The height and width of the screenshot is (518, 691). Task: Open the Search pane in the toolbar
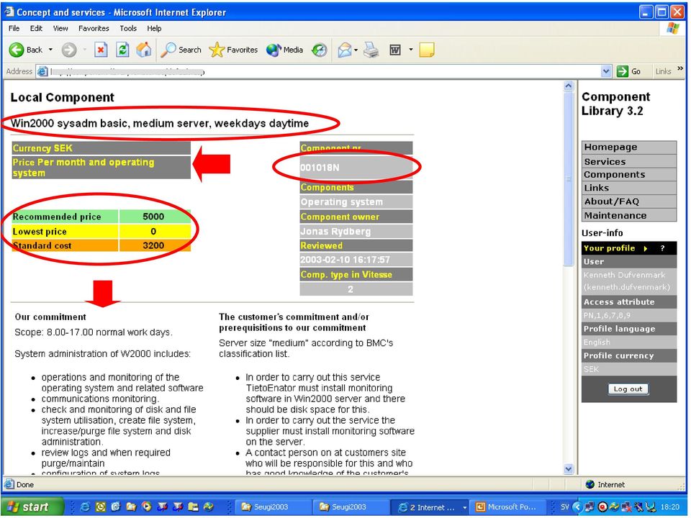click(181, 50)
